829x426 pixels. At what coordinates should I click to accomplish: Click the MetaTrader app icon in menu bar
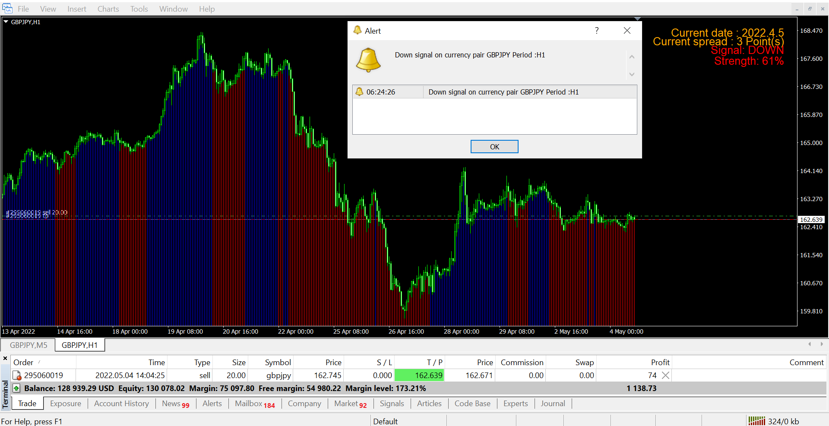tap(7, 9)
